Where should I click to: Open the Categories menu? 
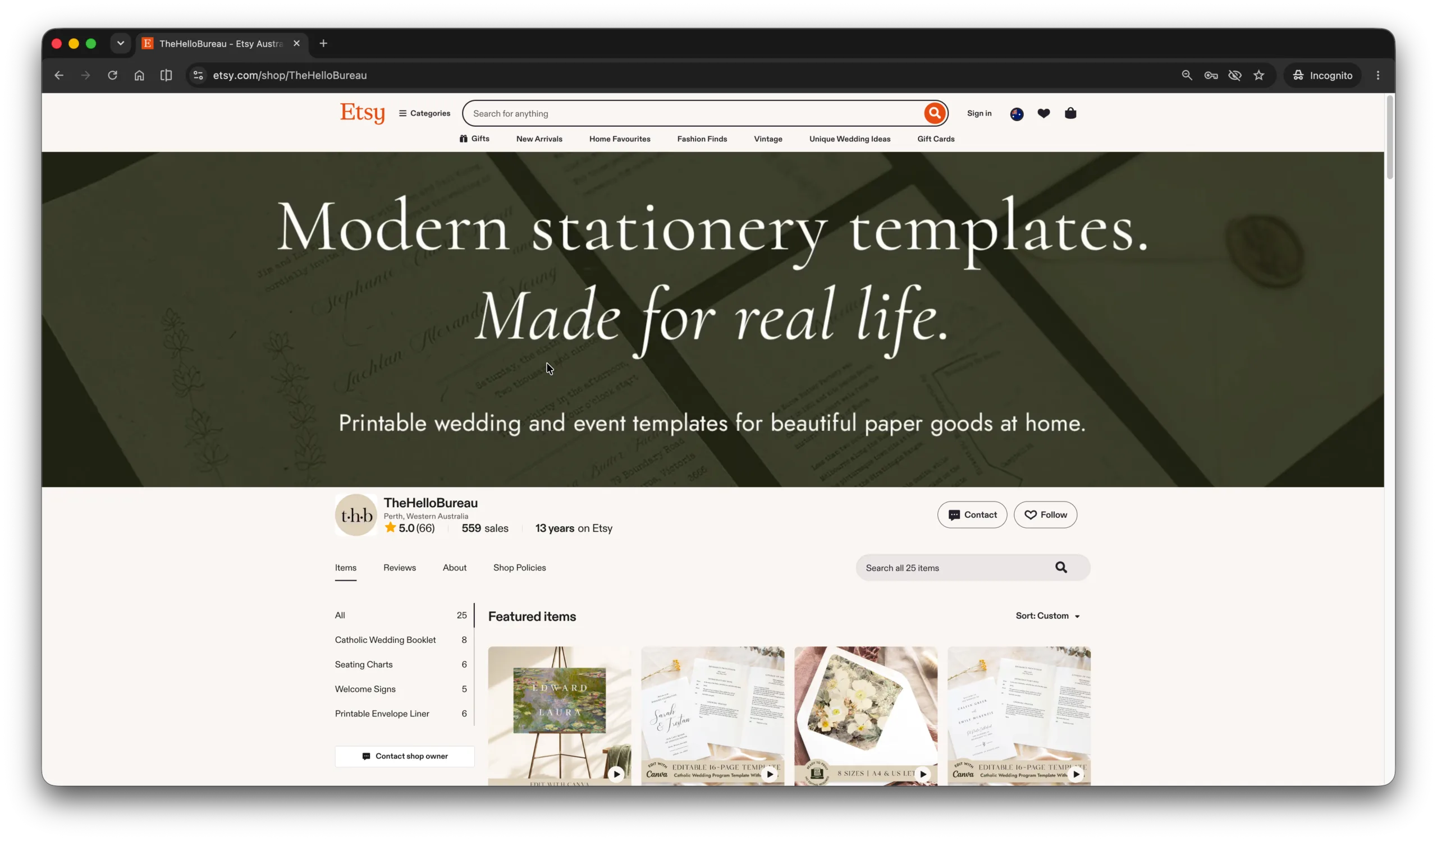point(424,113)
